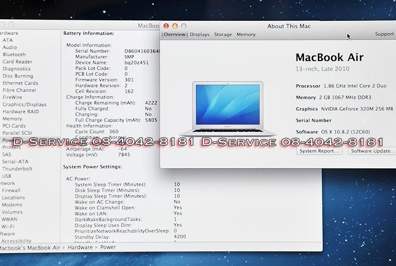
Task: Click the Cycle Count: 360 row
Action: (x=97, y=132)
